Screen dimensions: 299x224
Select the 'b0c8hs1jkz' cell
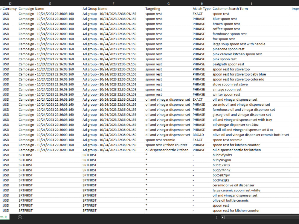point(251,180)
